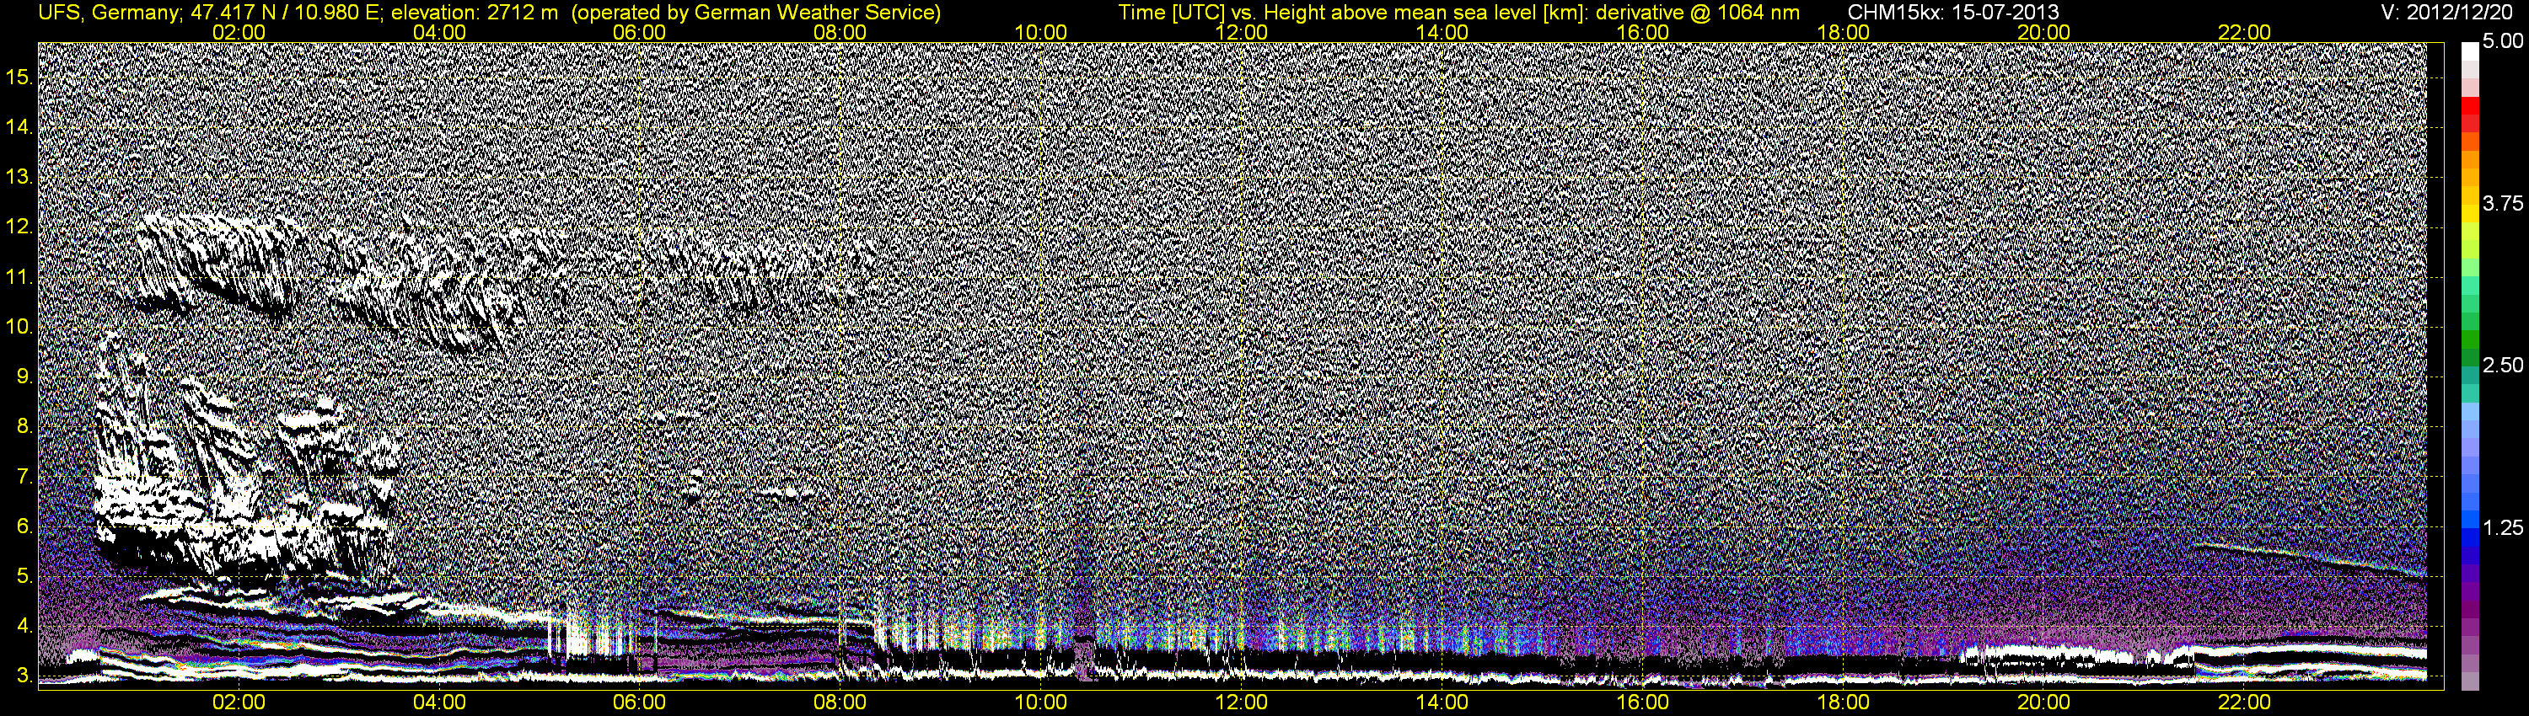Click the height axis label '13.'
Viewport: 2529px width, 716px height.
19,178
